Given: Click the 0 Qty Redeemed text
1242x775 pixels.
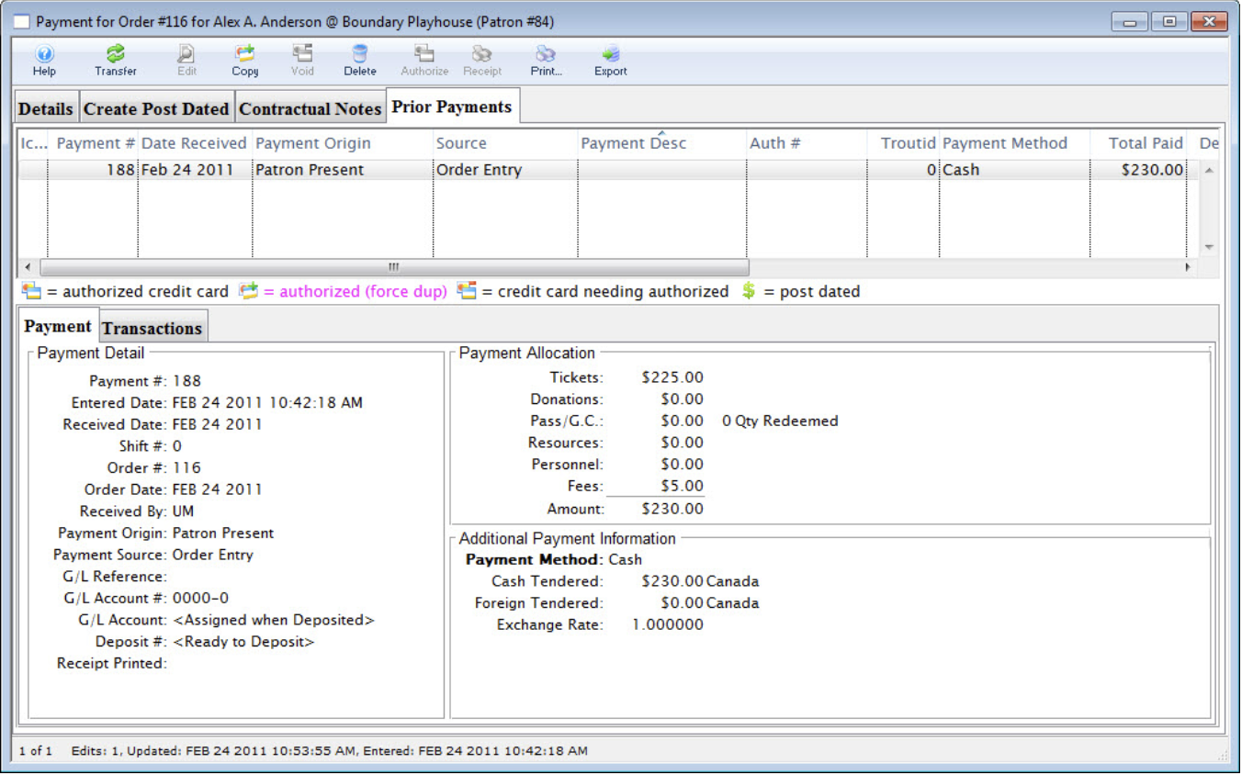Looking at the screenshot, I should (x=780, y=421).
